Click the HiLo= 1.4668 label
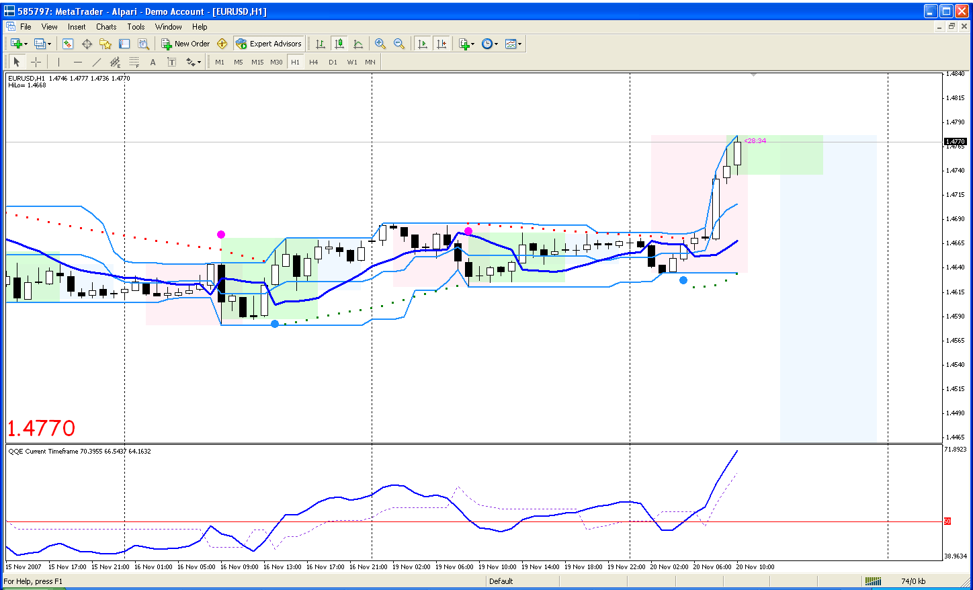The image size is (973, 590). click(27, 85)
